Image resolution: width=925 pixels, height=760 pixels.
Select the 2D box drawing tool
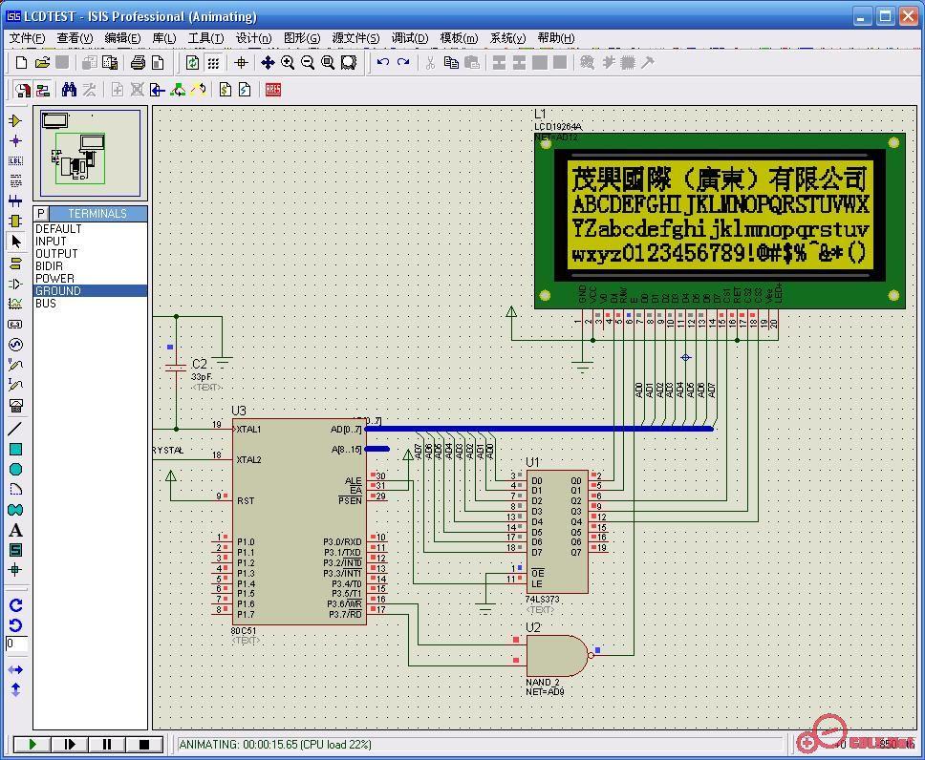16,450
